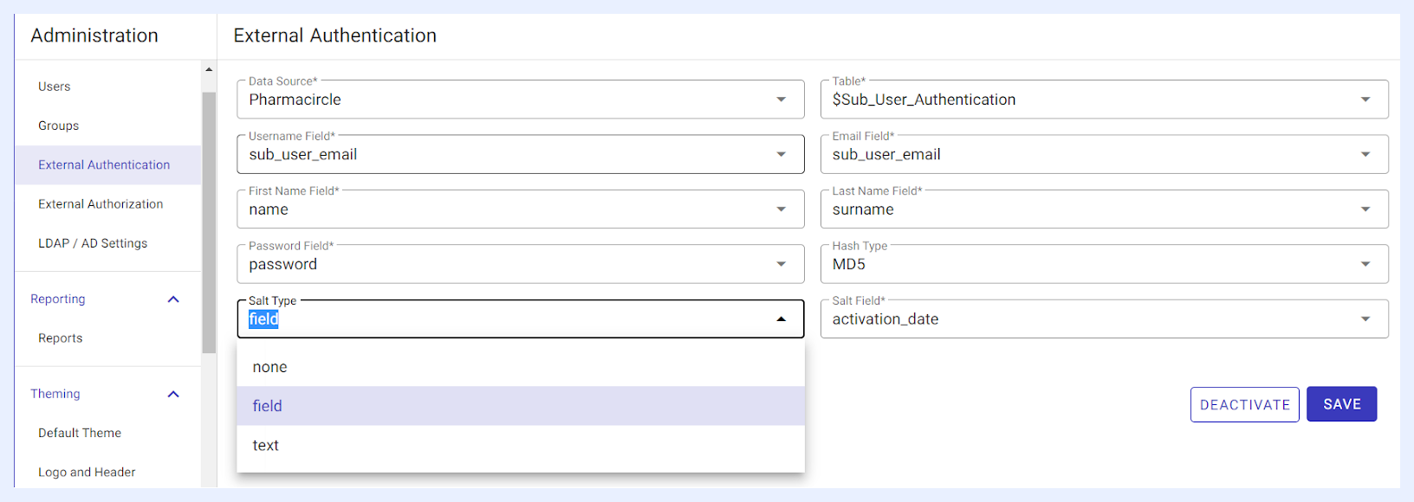
Task: Open the Username Field dropdown
Action: coord(520,154)
